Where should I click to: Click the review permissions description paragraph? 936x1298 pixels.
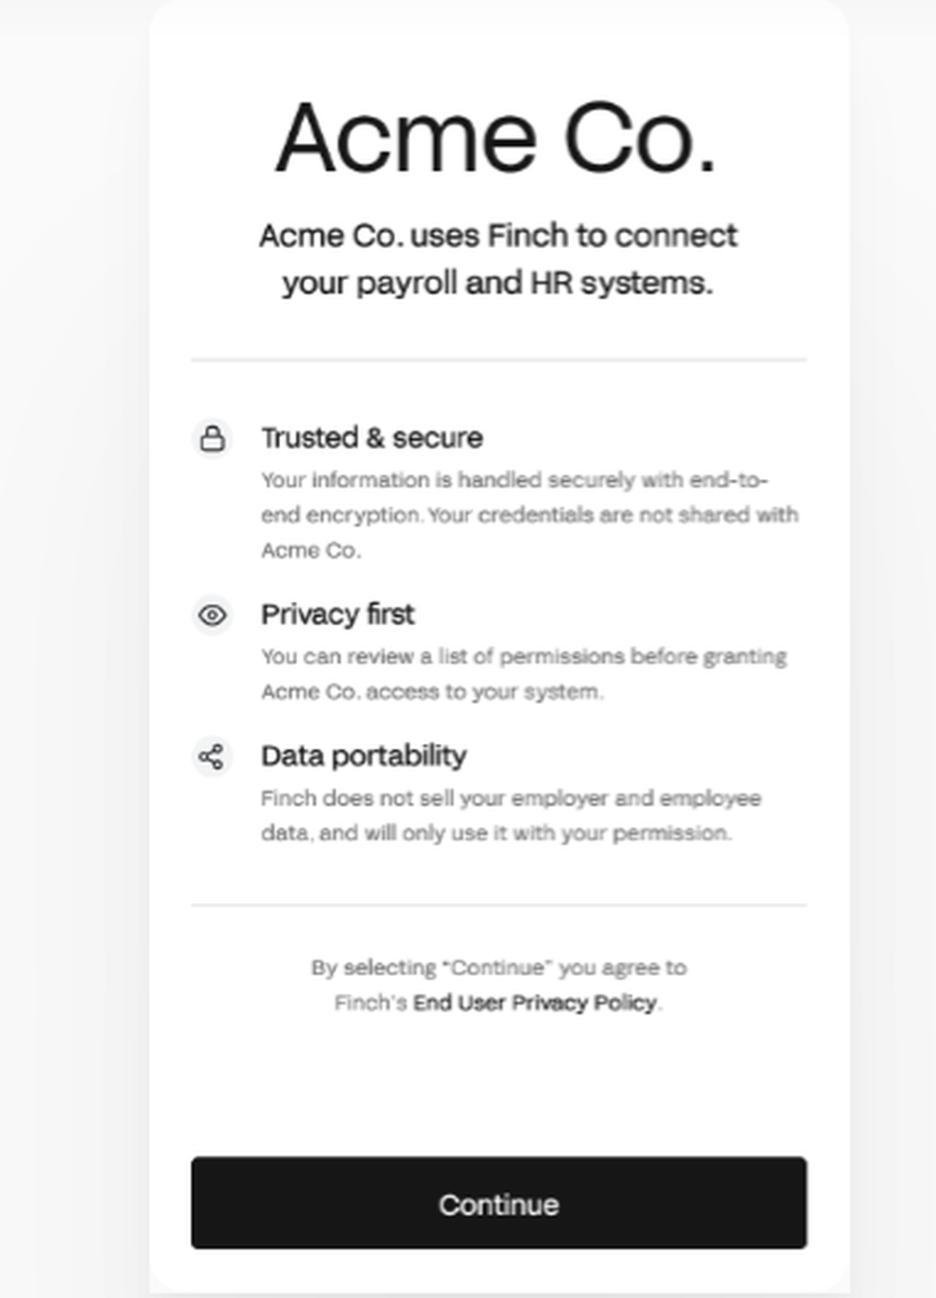[523, 674]
